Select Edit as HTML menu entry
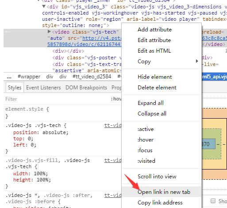Image resolution: width=227 pixels, height=208 pixels. point(154,51)
